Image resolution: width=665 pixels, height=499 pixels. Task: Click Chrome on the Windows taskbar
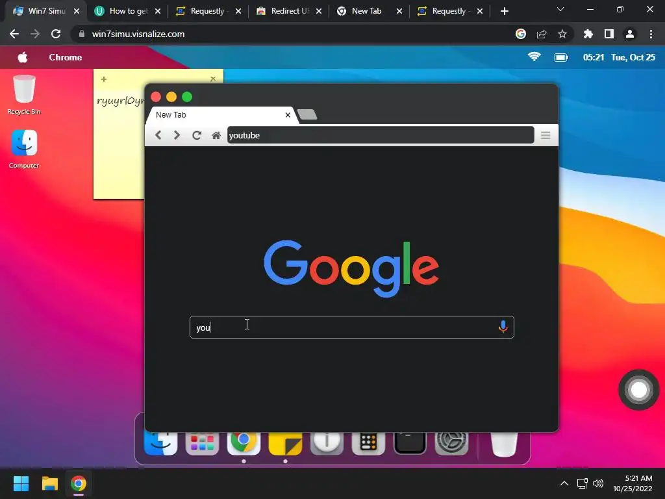point(79,483)
